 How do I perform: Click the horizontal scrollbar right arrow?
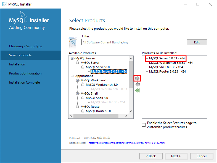coord(126,116)
